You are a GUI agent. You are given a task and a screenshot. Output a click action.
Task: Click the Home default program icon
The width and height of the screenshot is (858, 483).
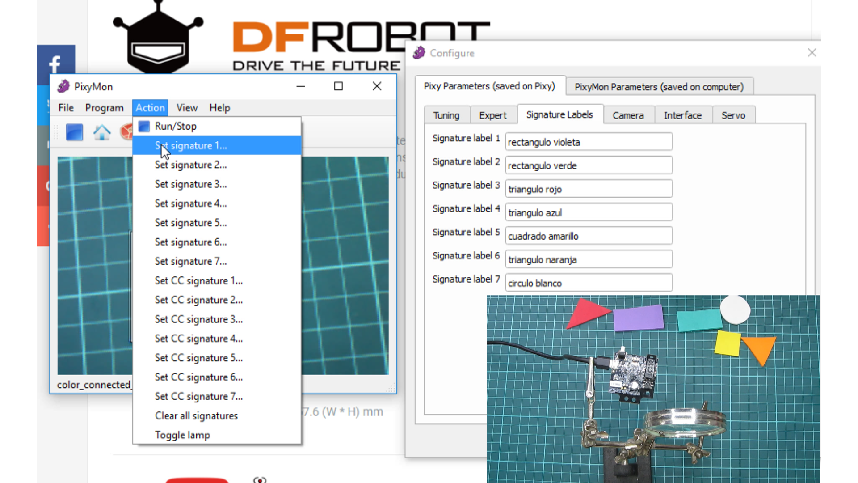(101, 132)
